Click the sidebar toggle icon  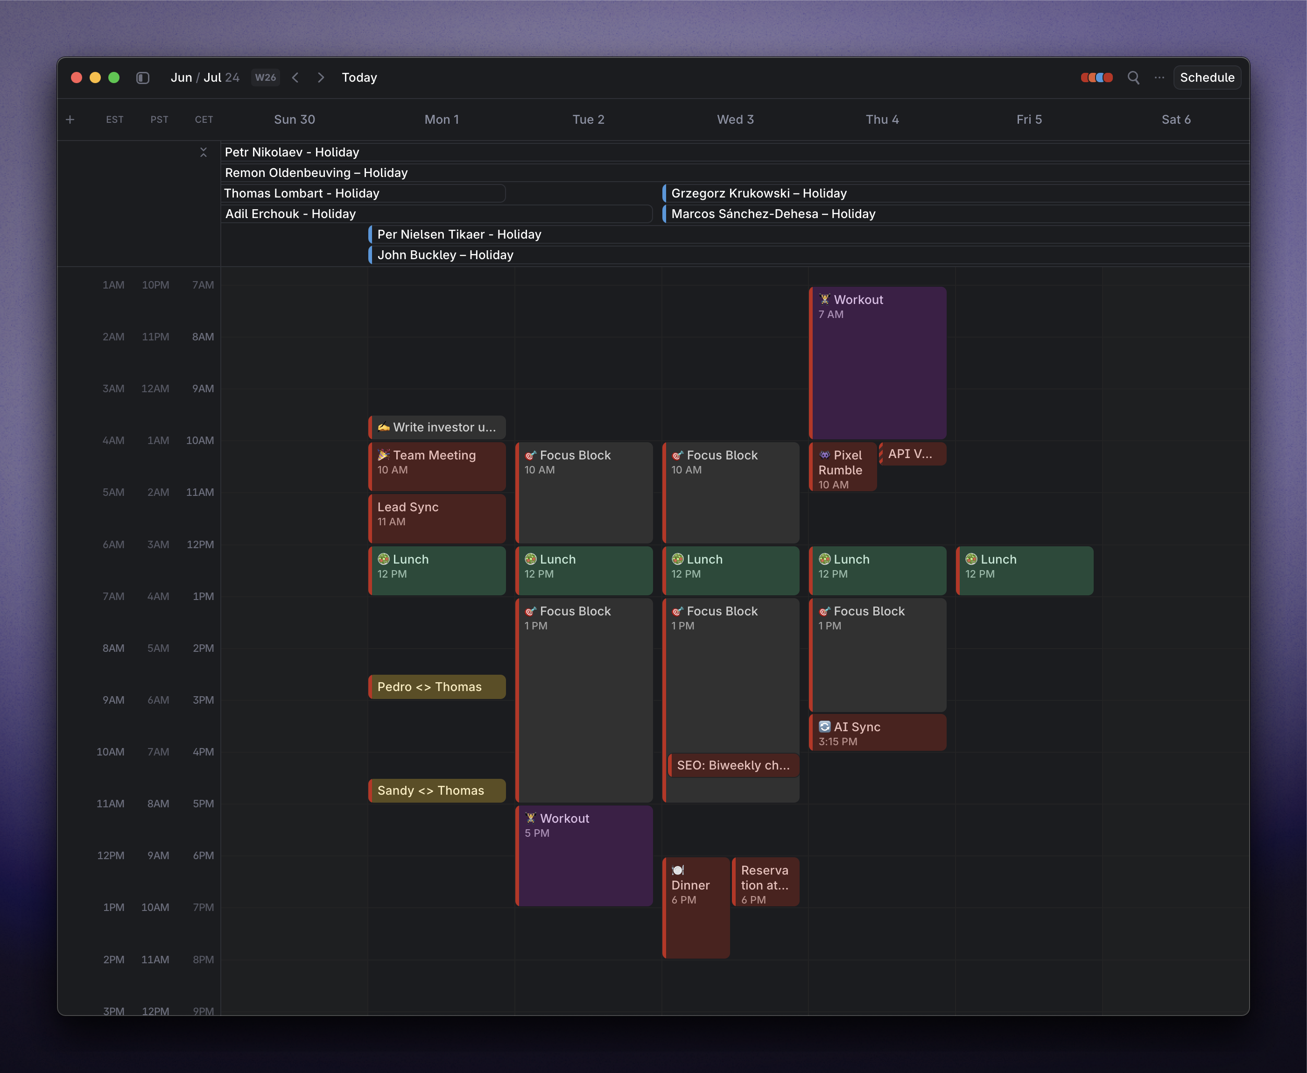coord(142,77)
